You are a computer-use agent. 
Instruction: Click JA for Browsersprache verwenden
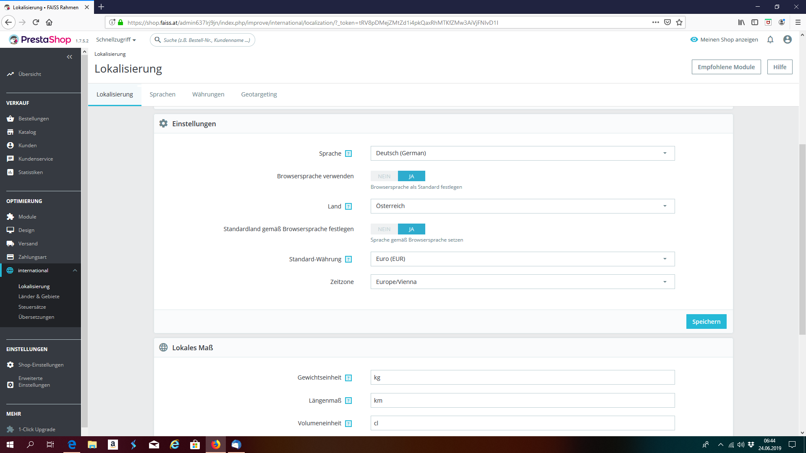(x=411, y=176)
